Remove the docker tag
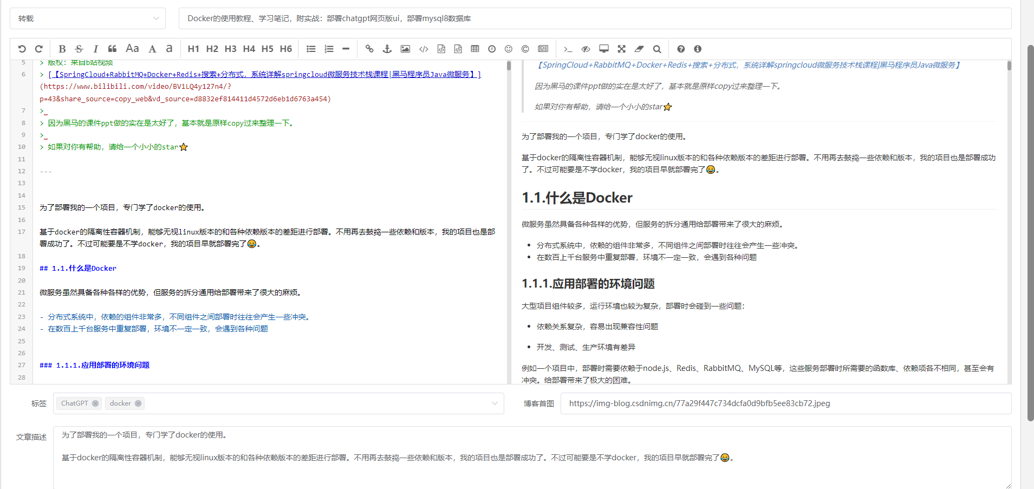This screenshot has width=1034, height=489. click(138, 403)
